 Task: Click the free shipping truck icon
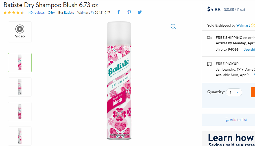(209, 38)
